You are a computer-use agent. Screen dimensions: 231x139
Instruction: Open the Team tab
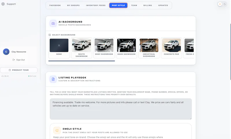[x=134, y=5]
